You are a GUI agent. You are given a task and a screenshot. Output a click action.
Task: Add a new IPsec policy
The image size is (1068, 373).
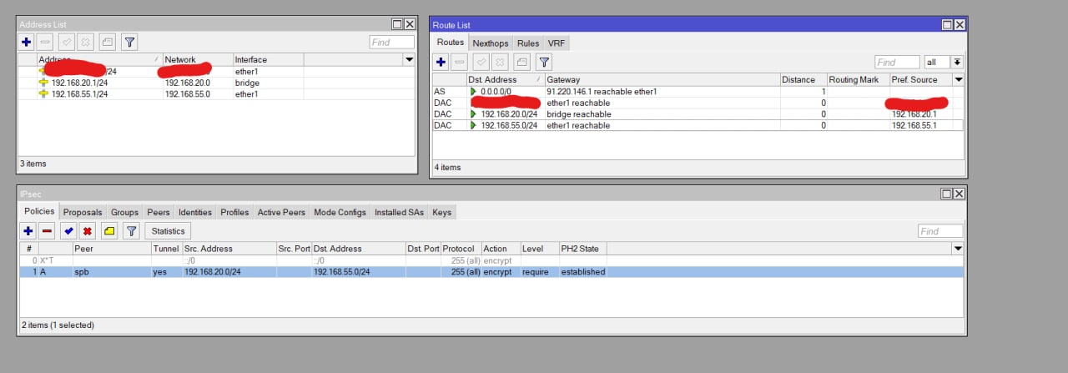point(28,231)
